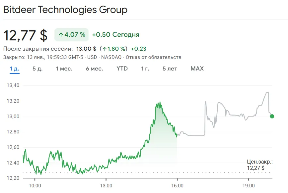Open the 1 г. chart range

145,69
